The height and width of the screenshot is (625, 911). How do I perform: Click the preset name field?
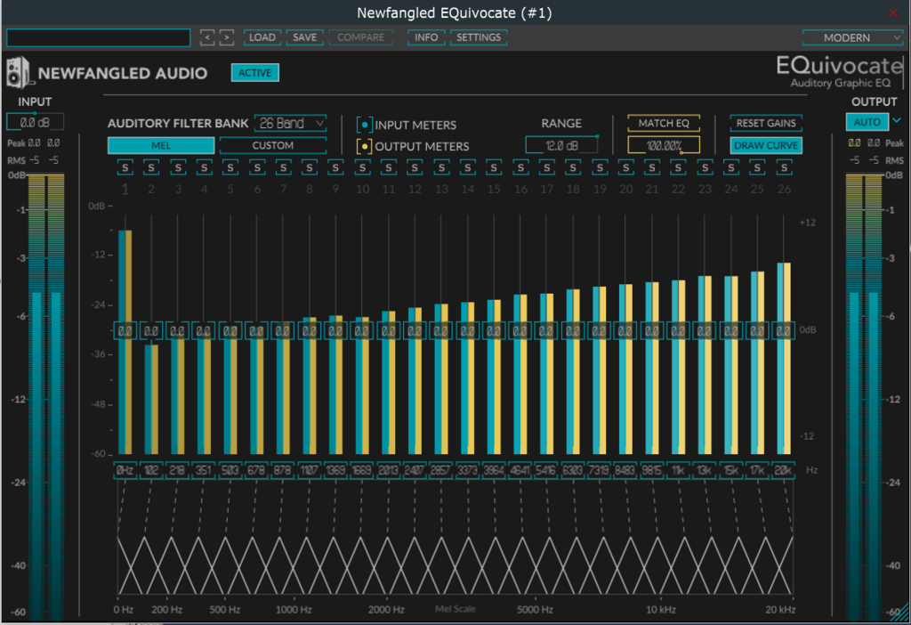[x=98, y=37]
